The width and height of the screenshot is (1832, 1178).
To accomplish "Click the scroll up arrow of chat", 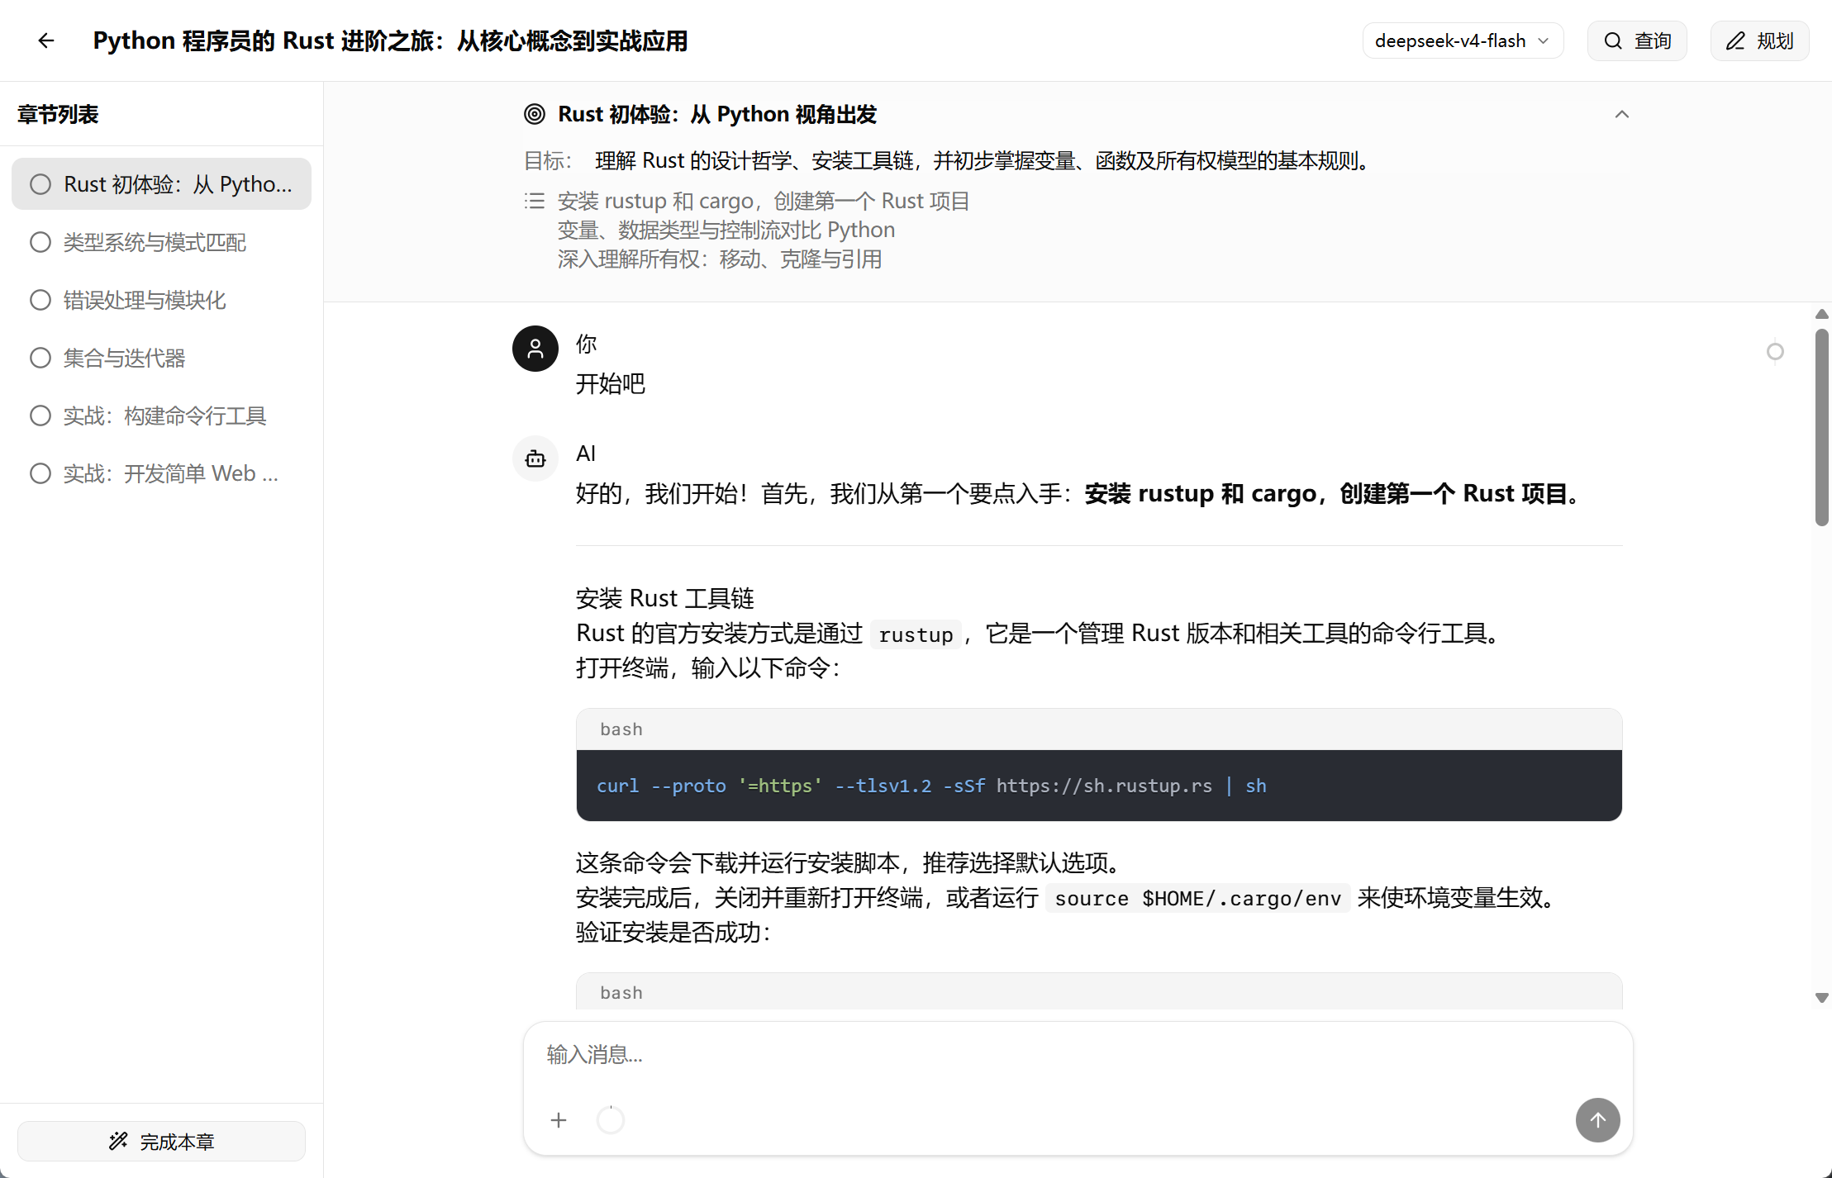I will coord(1821,314).
